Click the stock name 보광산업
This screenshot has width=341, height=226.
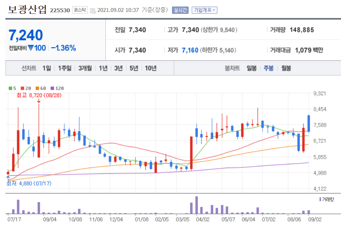(x=27, y=10)
